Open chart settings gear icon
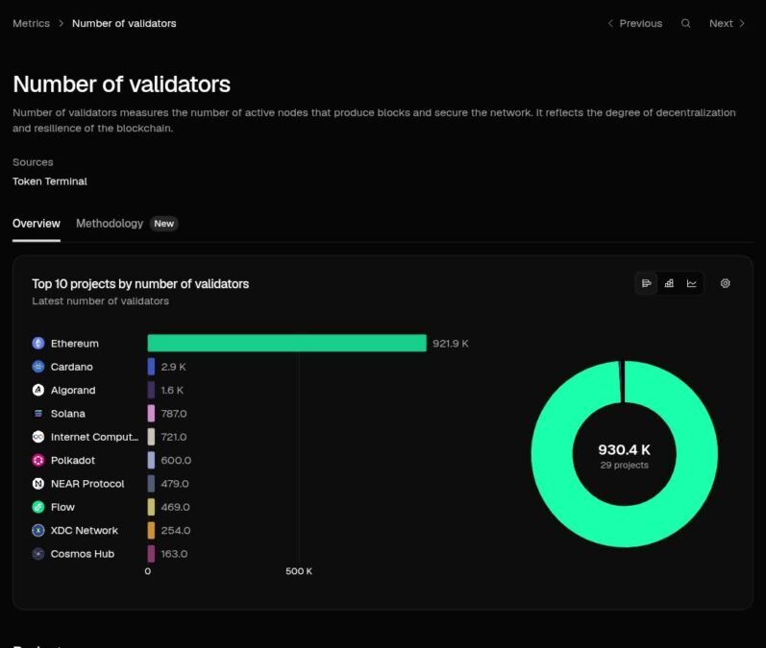Image resolution: width=766 pixels, height=648 pixels. click(725, 283)
